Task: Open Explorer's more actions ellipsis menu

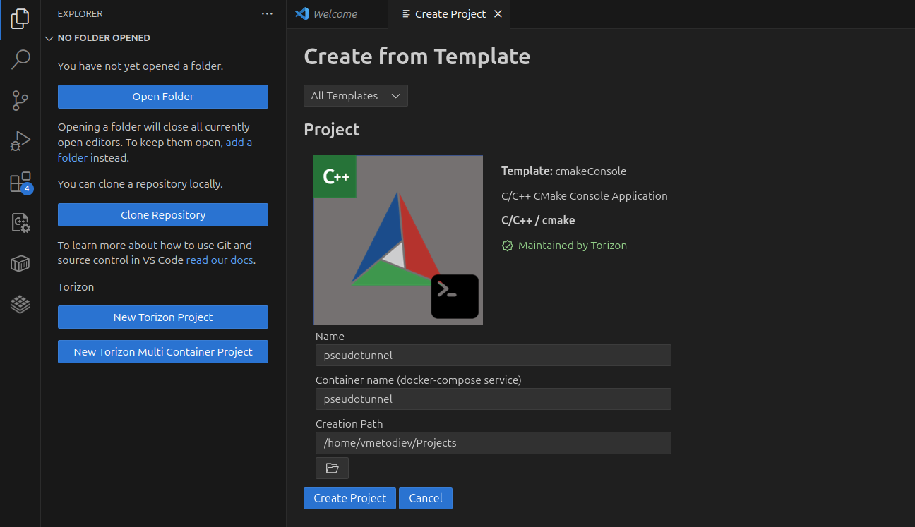Action: [x=267, y=14]
